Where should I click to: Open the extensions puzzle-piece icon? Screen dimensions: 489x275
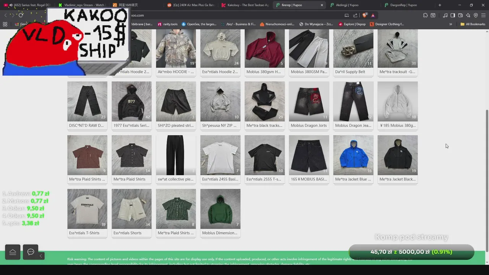pos(425,15)
